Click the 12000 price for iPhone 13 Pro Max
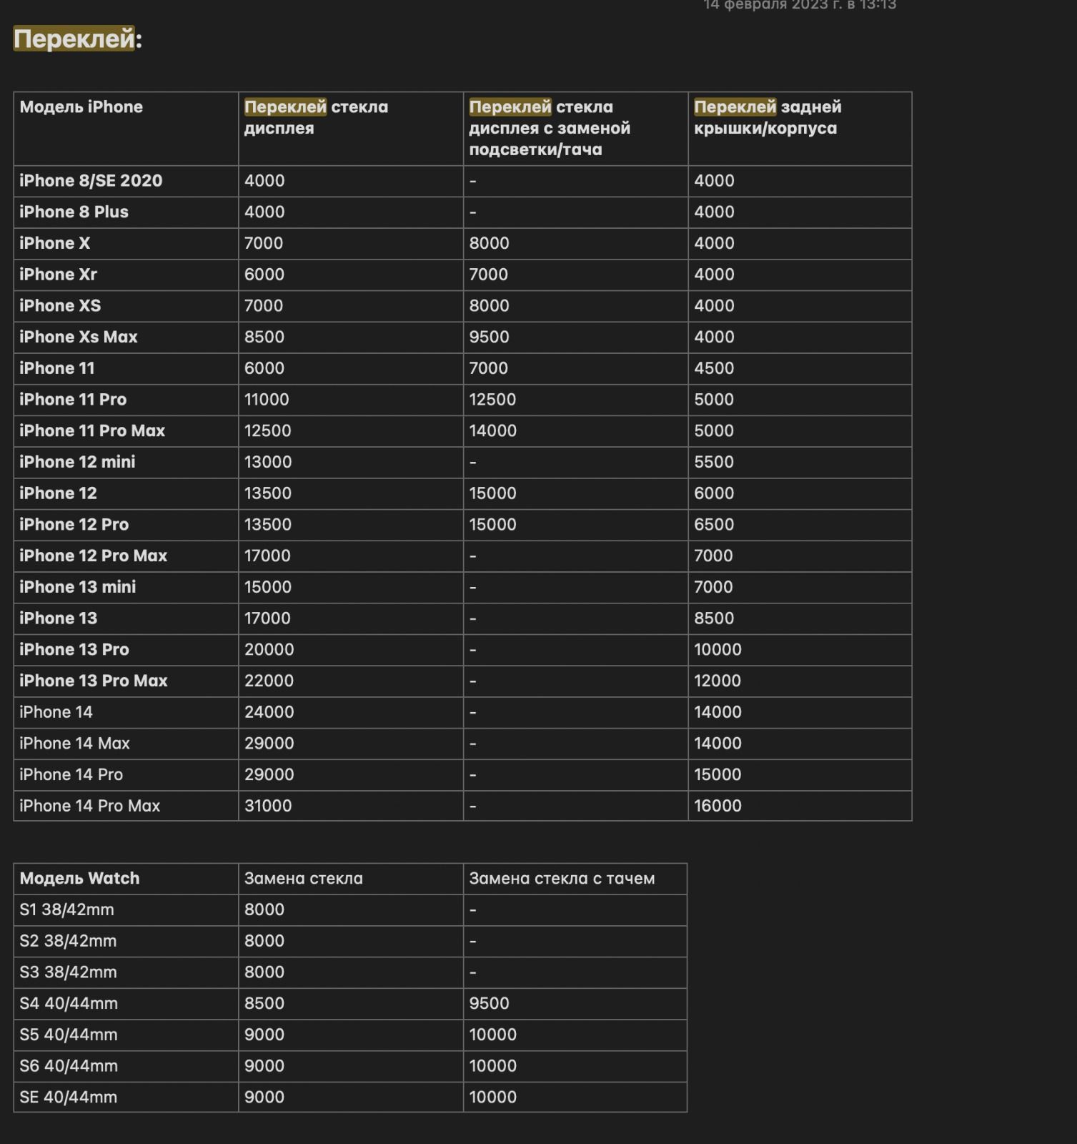The width and height of the screenshot is (1077, 1144). 718,681
